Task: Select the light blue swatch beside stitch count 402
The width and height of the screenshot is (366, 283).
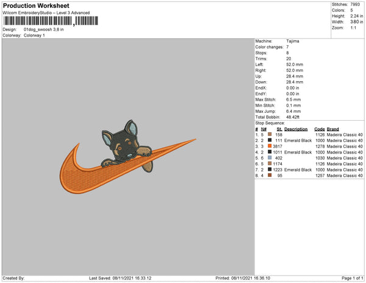Action: tap(270, 158)
